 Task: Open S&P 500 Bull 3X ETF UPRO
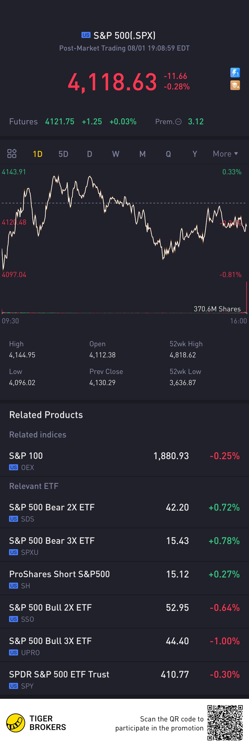[x=124, y=646]
